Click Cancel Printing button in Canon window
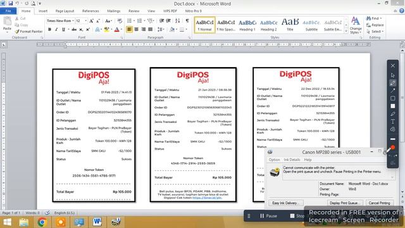 click(x=379, y=203)
